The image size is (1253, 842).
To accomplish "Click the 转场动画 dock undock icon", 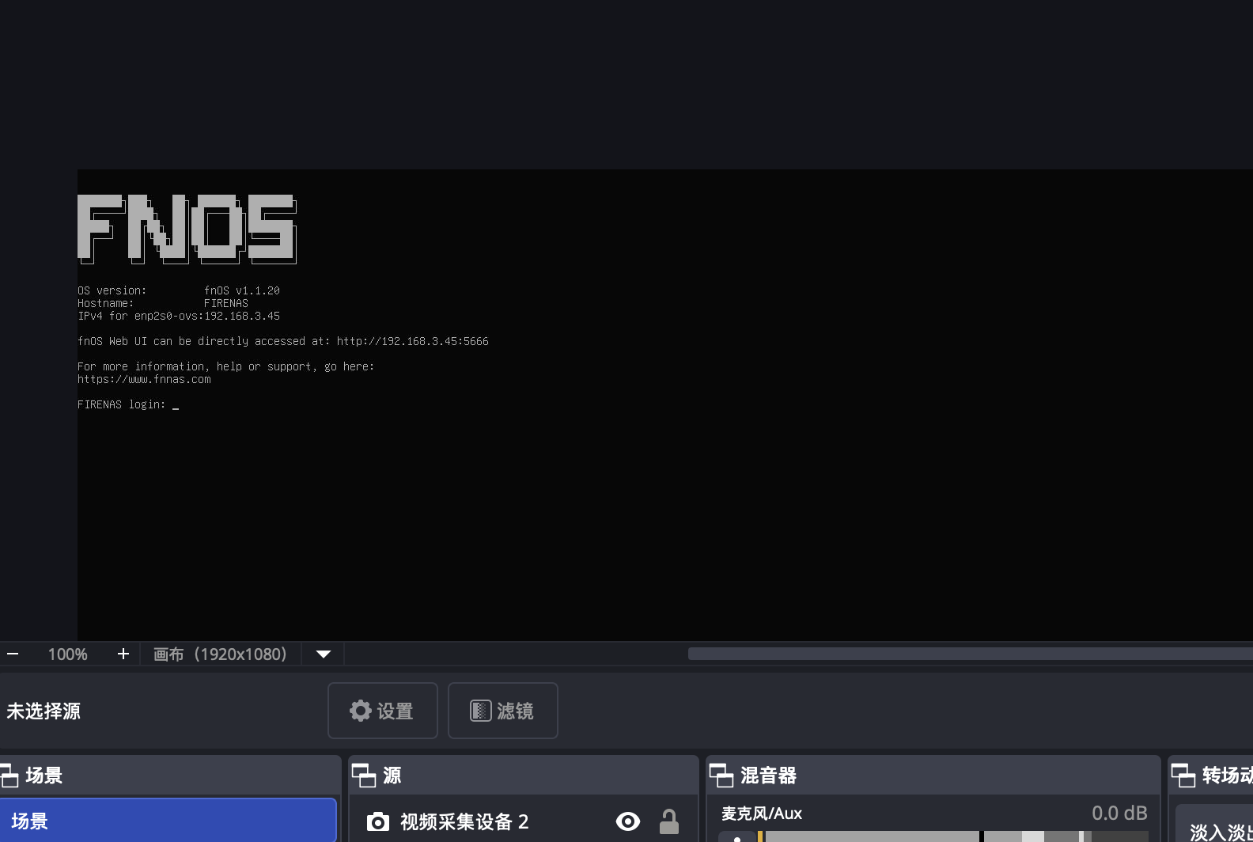I will point(1183,776).
